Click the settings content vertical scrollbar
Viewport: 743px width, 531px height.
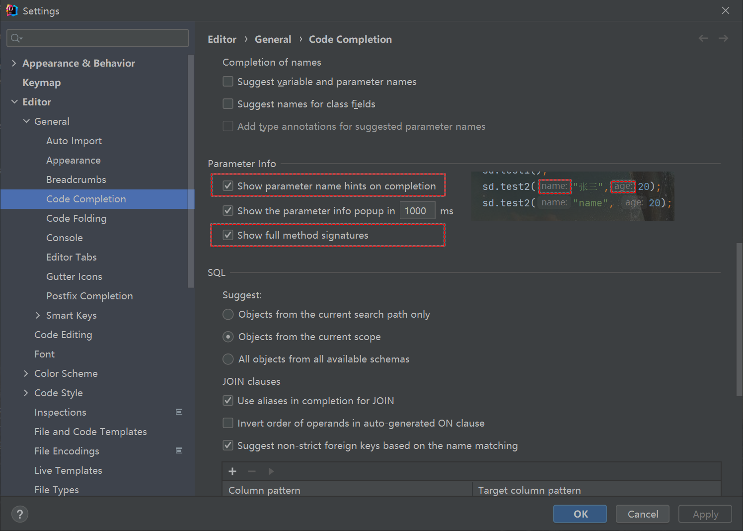(x=739, y=318)
